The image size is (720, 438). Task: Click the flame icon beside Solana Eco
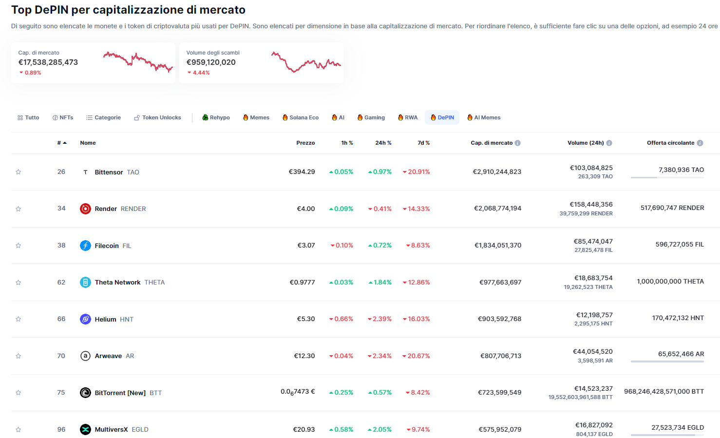click(285, 117)
